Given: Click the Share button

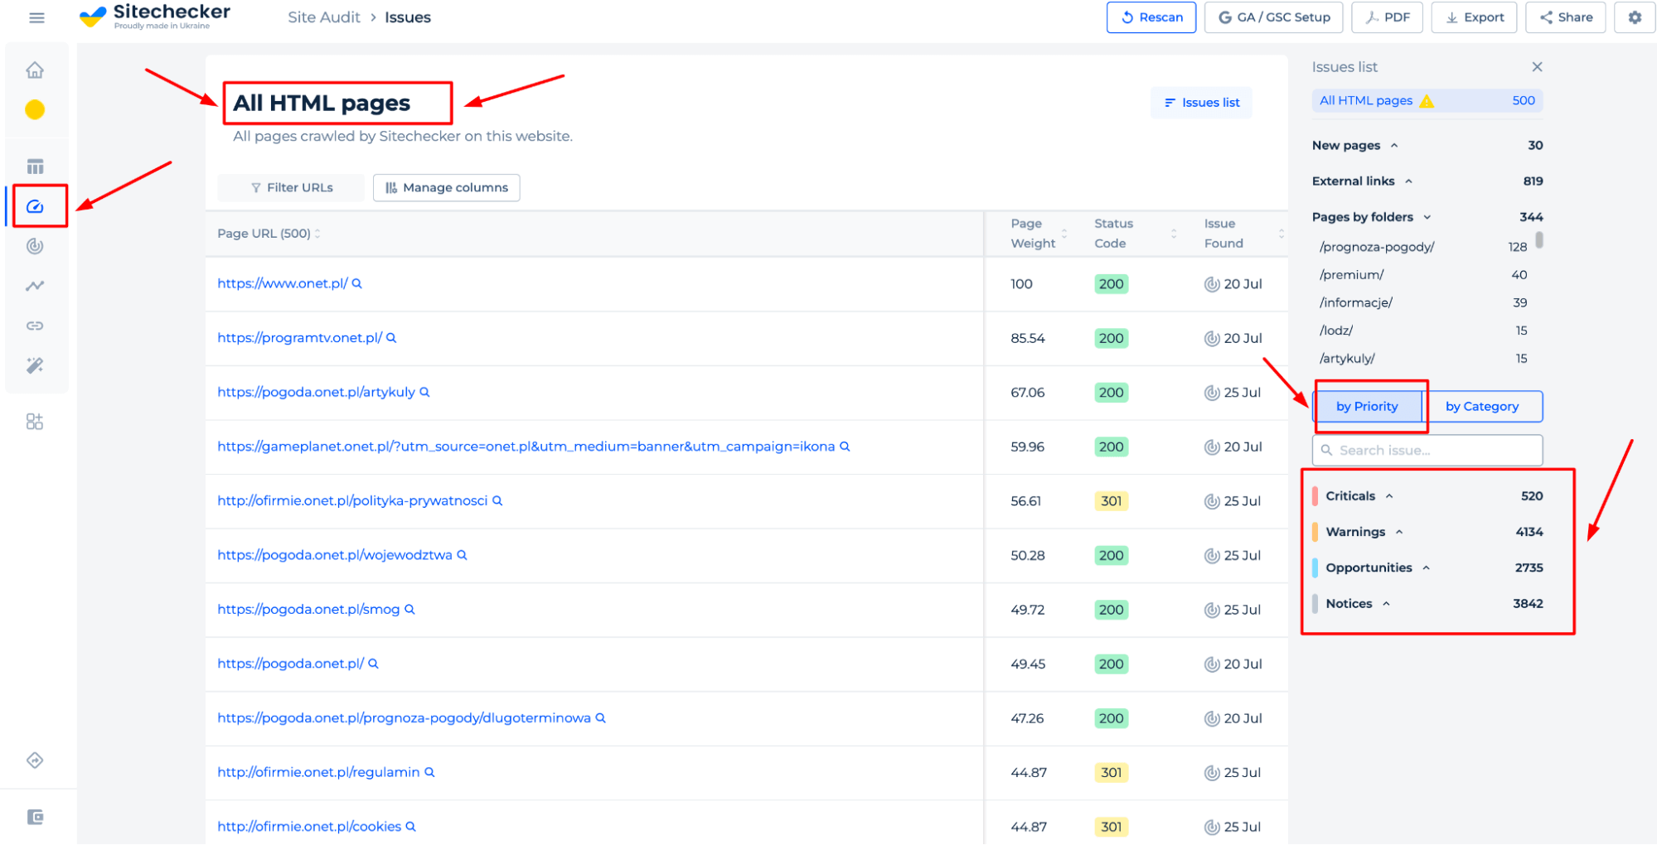Looking at the screenshot, I should 1566,17.
